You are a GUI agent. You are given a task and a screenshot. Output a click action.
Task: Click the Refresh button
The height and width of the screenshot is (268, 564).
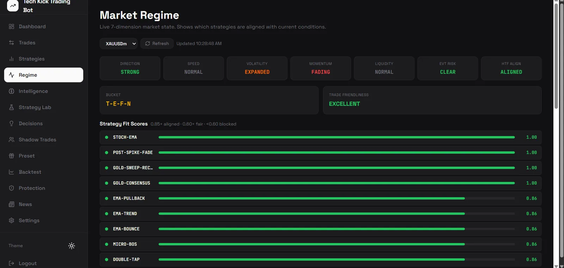(x=157, y=44)
